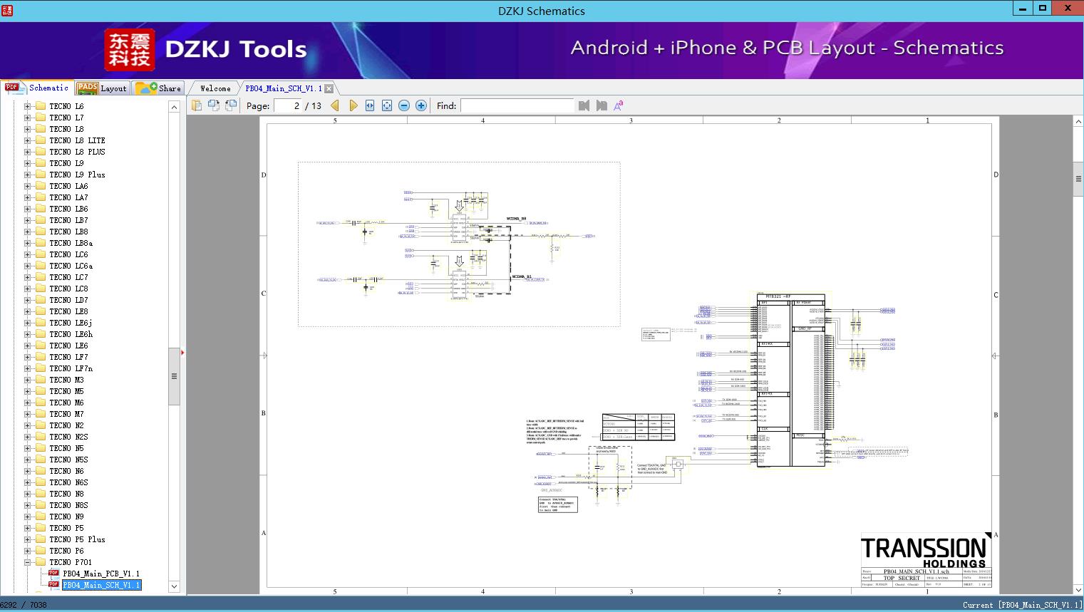The width and height of the screenshot is (1084, 612).
Task: Click the Find text field
Action: 517,105
